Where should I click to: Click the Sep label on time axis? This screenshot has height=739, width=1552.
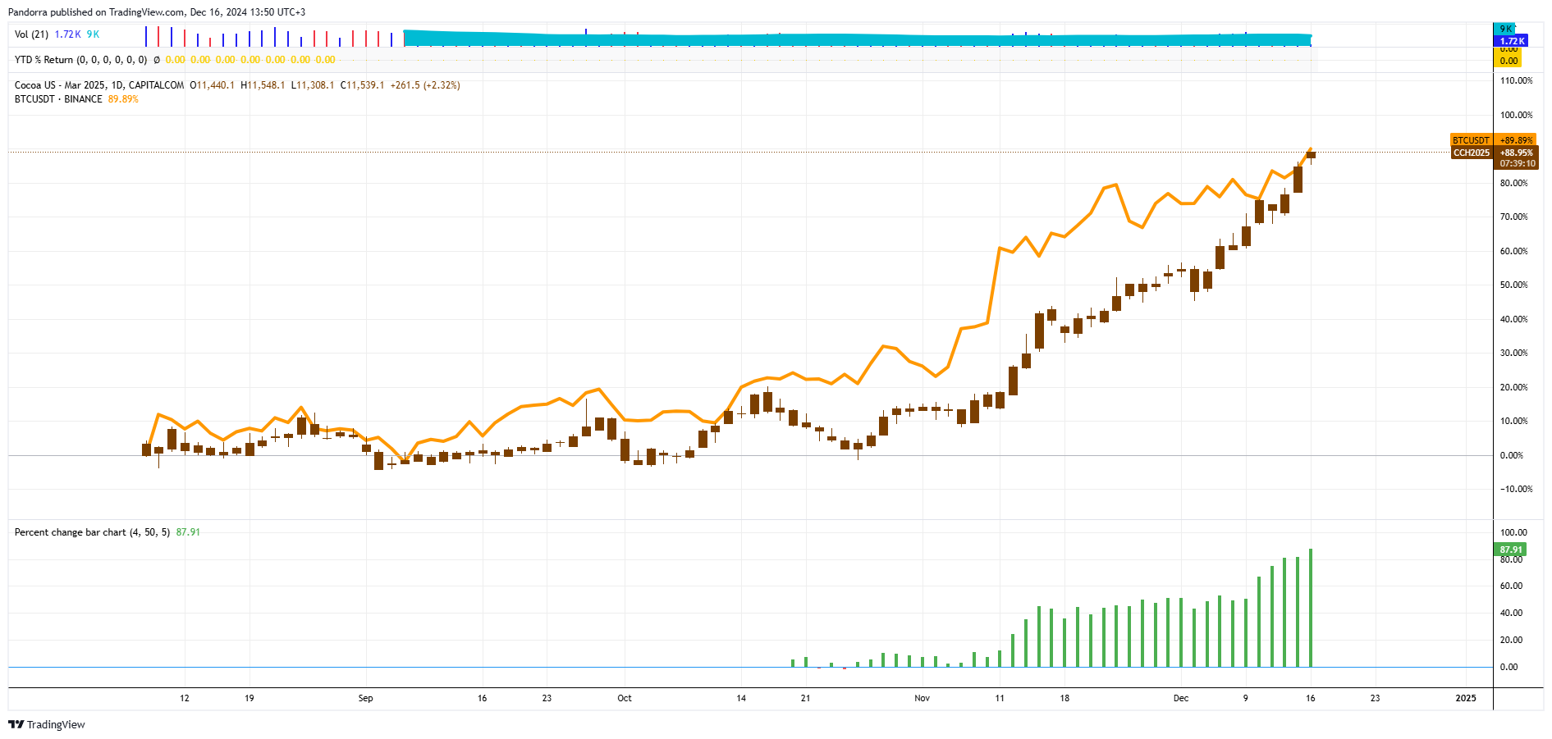pyautogui.click(x=365, y=698)
